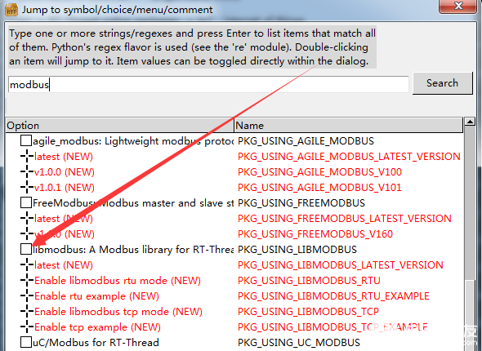
Task: Click PKG_USING_LIBMODBUS_LATEST_VERSION name
Action: pyautogui.click(x=341, y=265)
